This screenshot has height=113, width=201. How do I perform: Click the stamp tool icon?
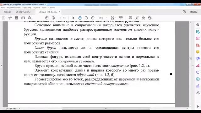(150, 18)
